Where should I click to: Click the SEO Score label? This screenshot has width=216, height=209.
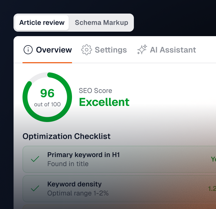coord(95,91)
